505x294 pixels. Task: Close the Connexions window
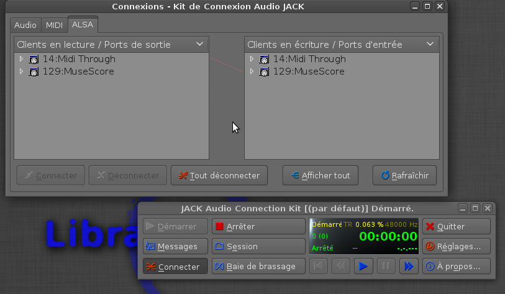440,6
